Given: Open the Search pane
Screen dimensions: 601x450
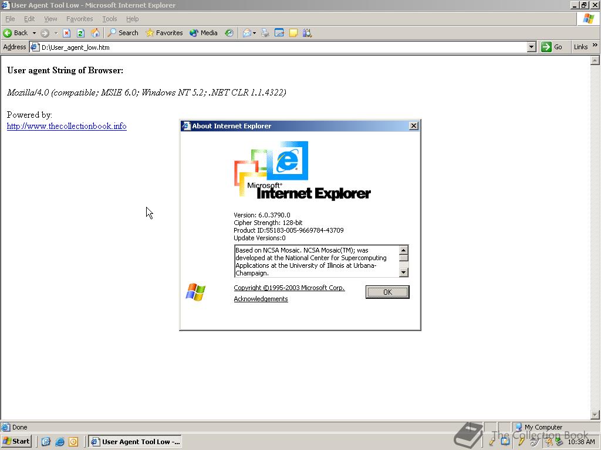Looking at the screenshot, I should tap(123, 33).
